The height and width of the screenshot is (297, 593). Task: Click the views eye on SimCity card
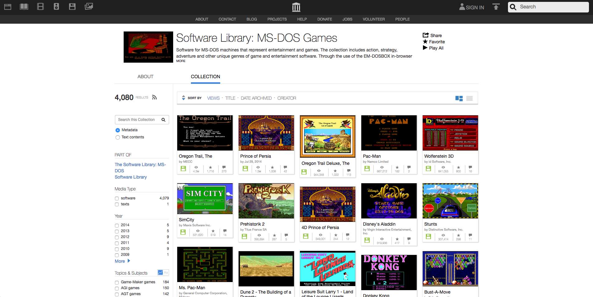(x=198, y=231)
